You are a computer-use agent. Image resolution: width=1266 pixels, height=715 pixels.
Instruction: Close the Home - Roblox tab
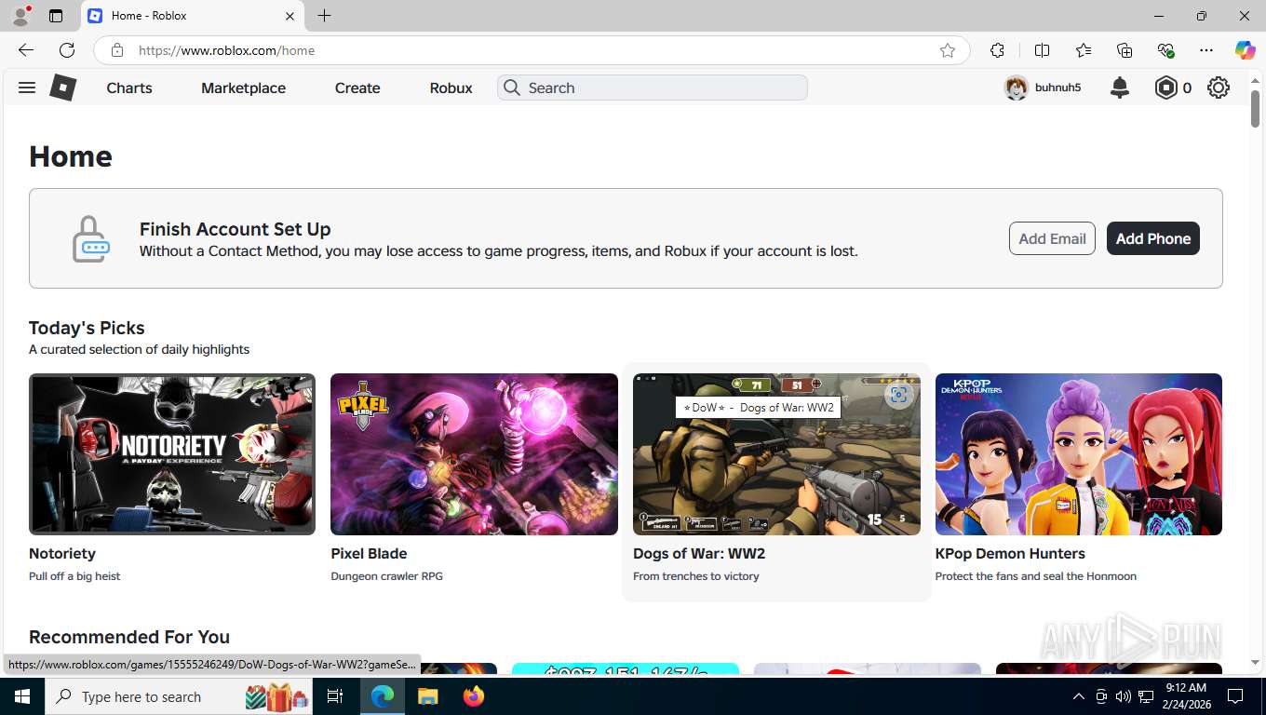[x=290, y=16]
